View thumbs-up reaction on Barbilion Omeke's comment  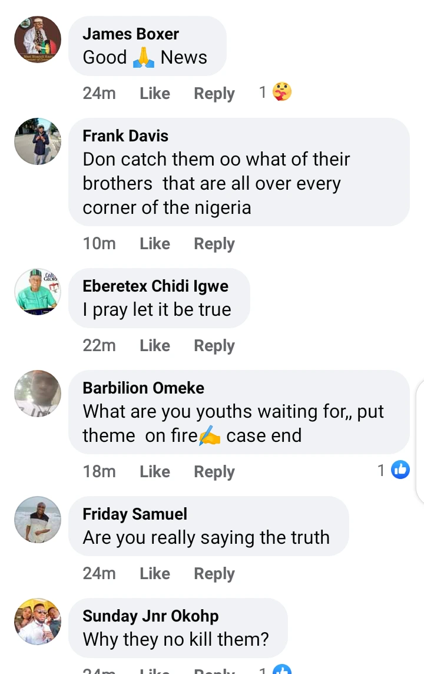pos(400,470)
